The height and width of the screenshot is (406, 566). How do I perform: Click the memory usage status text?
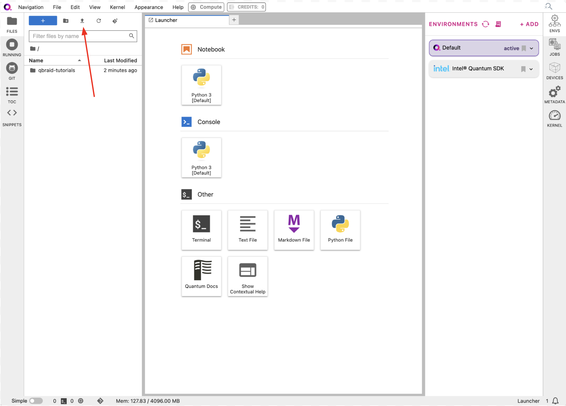coord(148,401)
